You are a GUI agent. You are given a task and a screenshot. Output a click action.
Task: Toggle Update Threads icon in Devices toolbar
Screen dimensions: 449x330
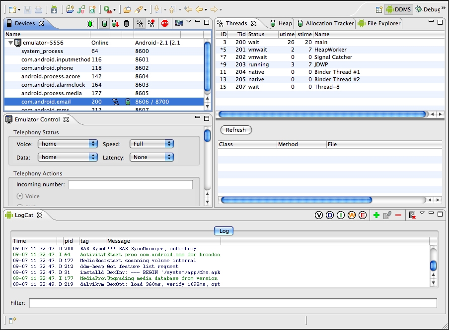click(x=140, y=23)
